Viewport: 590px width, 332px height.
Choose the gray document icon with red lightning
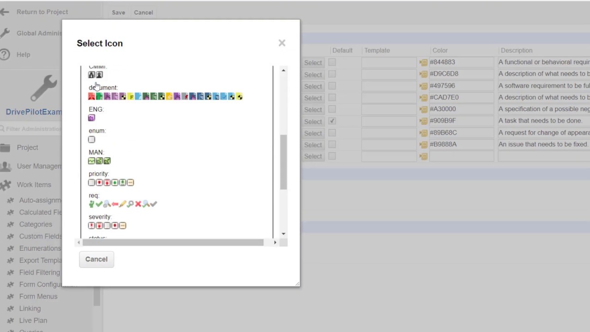[185, 96]
